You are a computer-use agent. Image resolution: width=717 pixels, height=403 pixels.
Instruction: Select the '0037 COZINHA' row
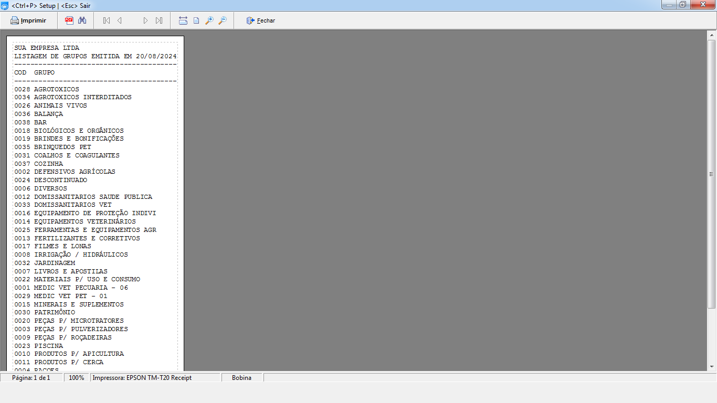(39, 164)
